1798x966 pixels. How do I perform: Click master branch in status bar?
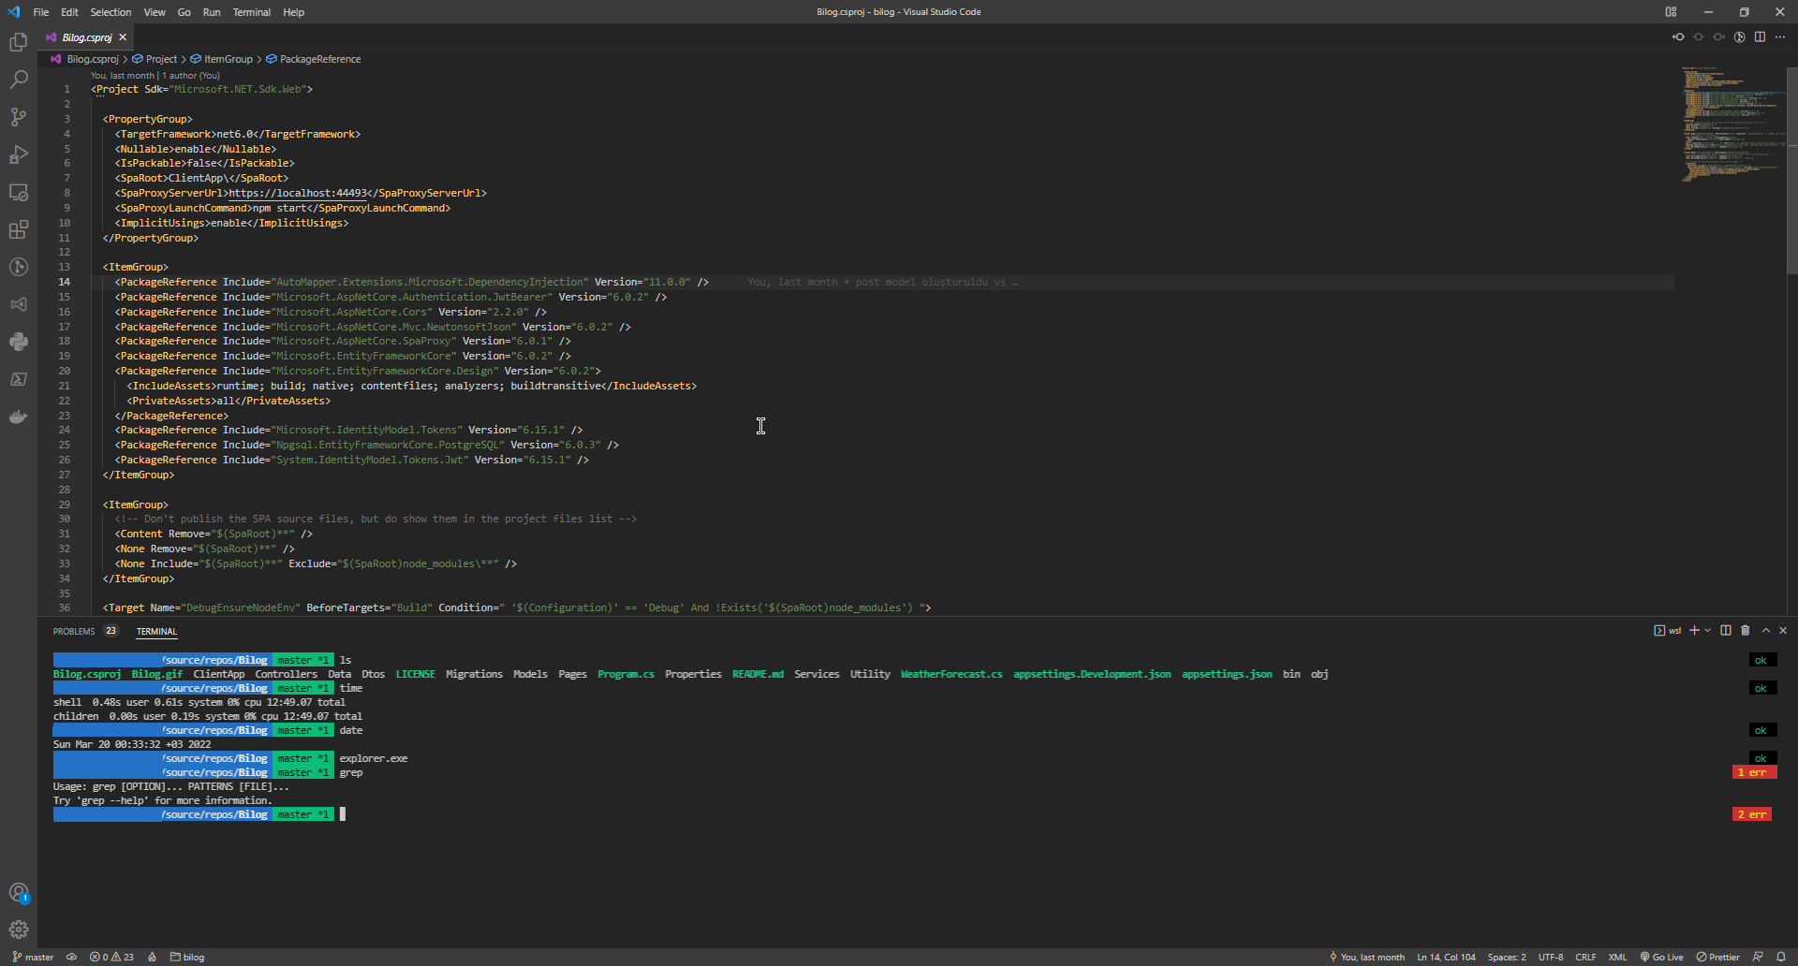tap(33, 957)
